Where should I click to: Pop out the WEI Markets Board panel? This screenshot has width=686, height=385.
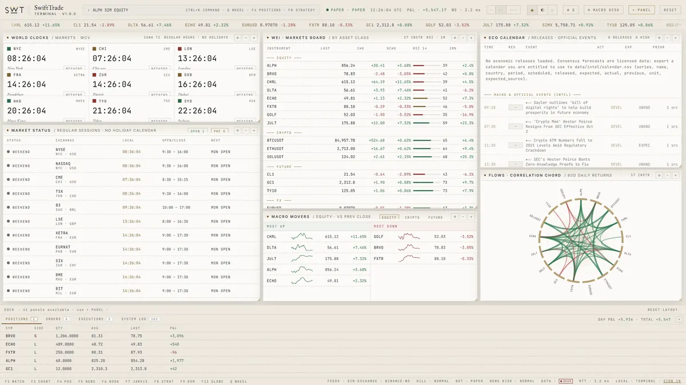pos(454,38)
